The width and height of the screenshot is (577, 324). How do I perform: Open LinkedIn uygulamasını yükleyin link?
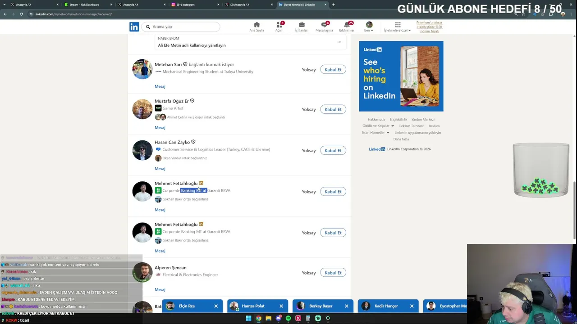(418, 133)
